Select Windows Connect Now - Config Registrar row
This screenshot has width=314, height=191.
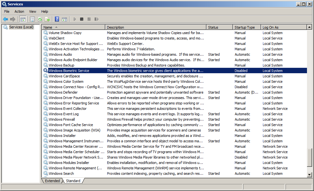[175, 87]
